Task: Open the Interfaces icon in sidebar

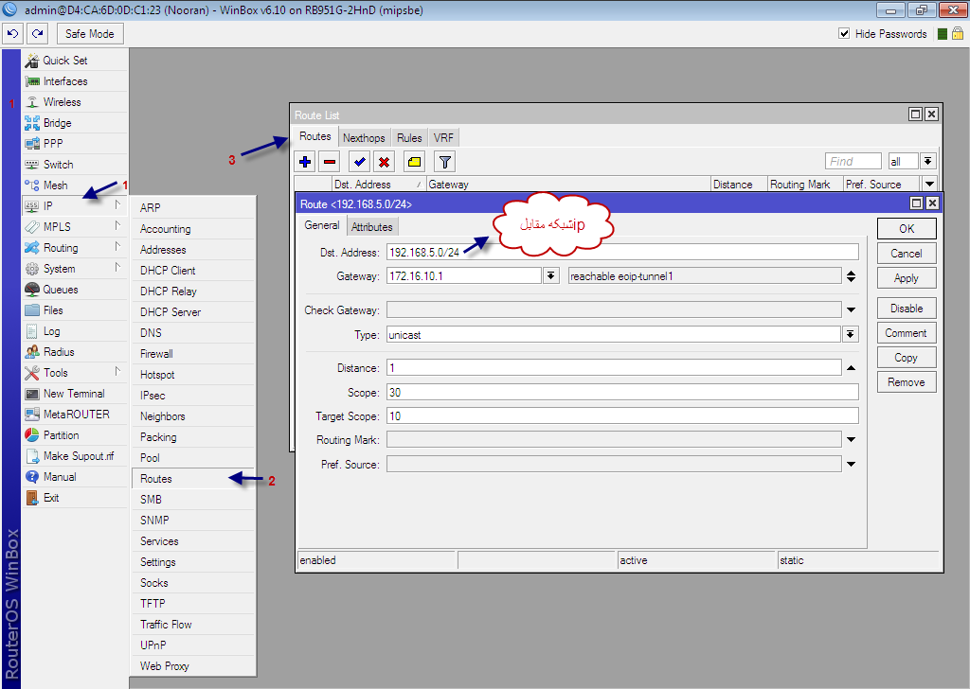Action: tap(32, 81)
